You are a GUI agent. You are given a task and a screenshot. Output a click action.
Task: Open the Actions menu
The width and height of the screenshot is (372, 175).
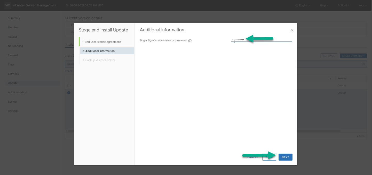[344, 5]
